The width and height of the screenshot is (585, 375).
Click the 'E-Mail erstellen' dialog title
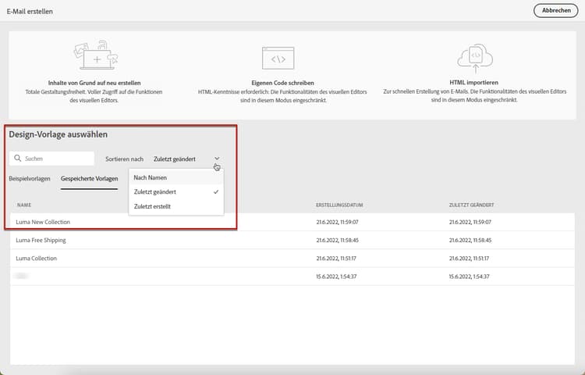[30, 12]
